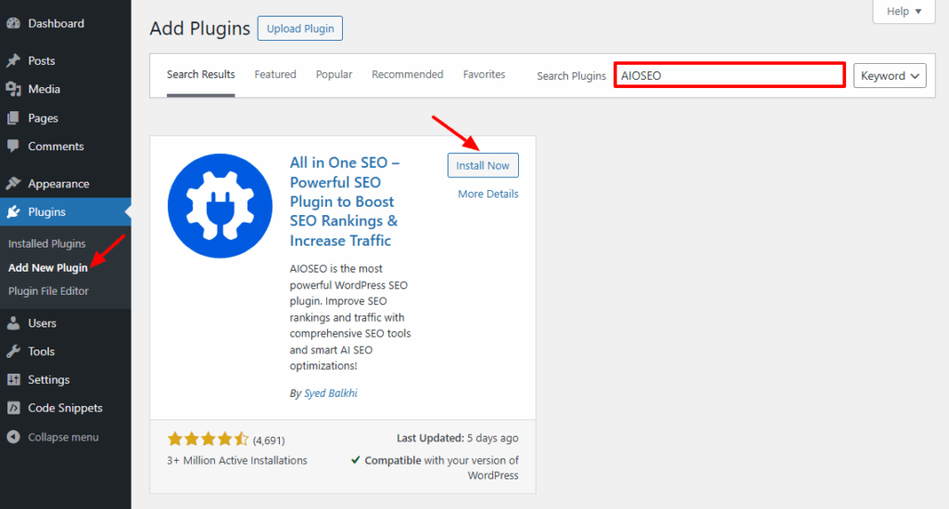Image resolution: width=949 pixels, height=509 pixels.
Task: Switch to the Search Results tab
Action: pyautogui.click(x=201, y=74)
